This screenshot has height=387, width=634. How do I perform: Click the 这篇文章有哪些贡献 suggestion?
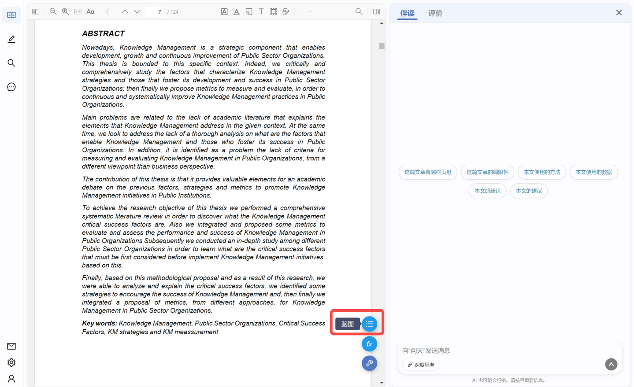coord(428,172)
